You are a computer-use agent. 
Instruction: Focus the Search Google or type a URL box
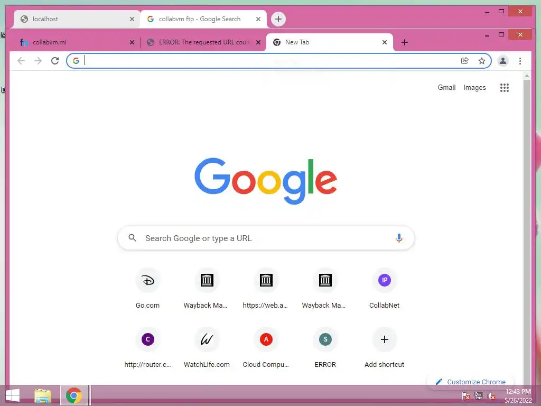coord(266,238)
